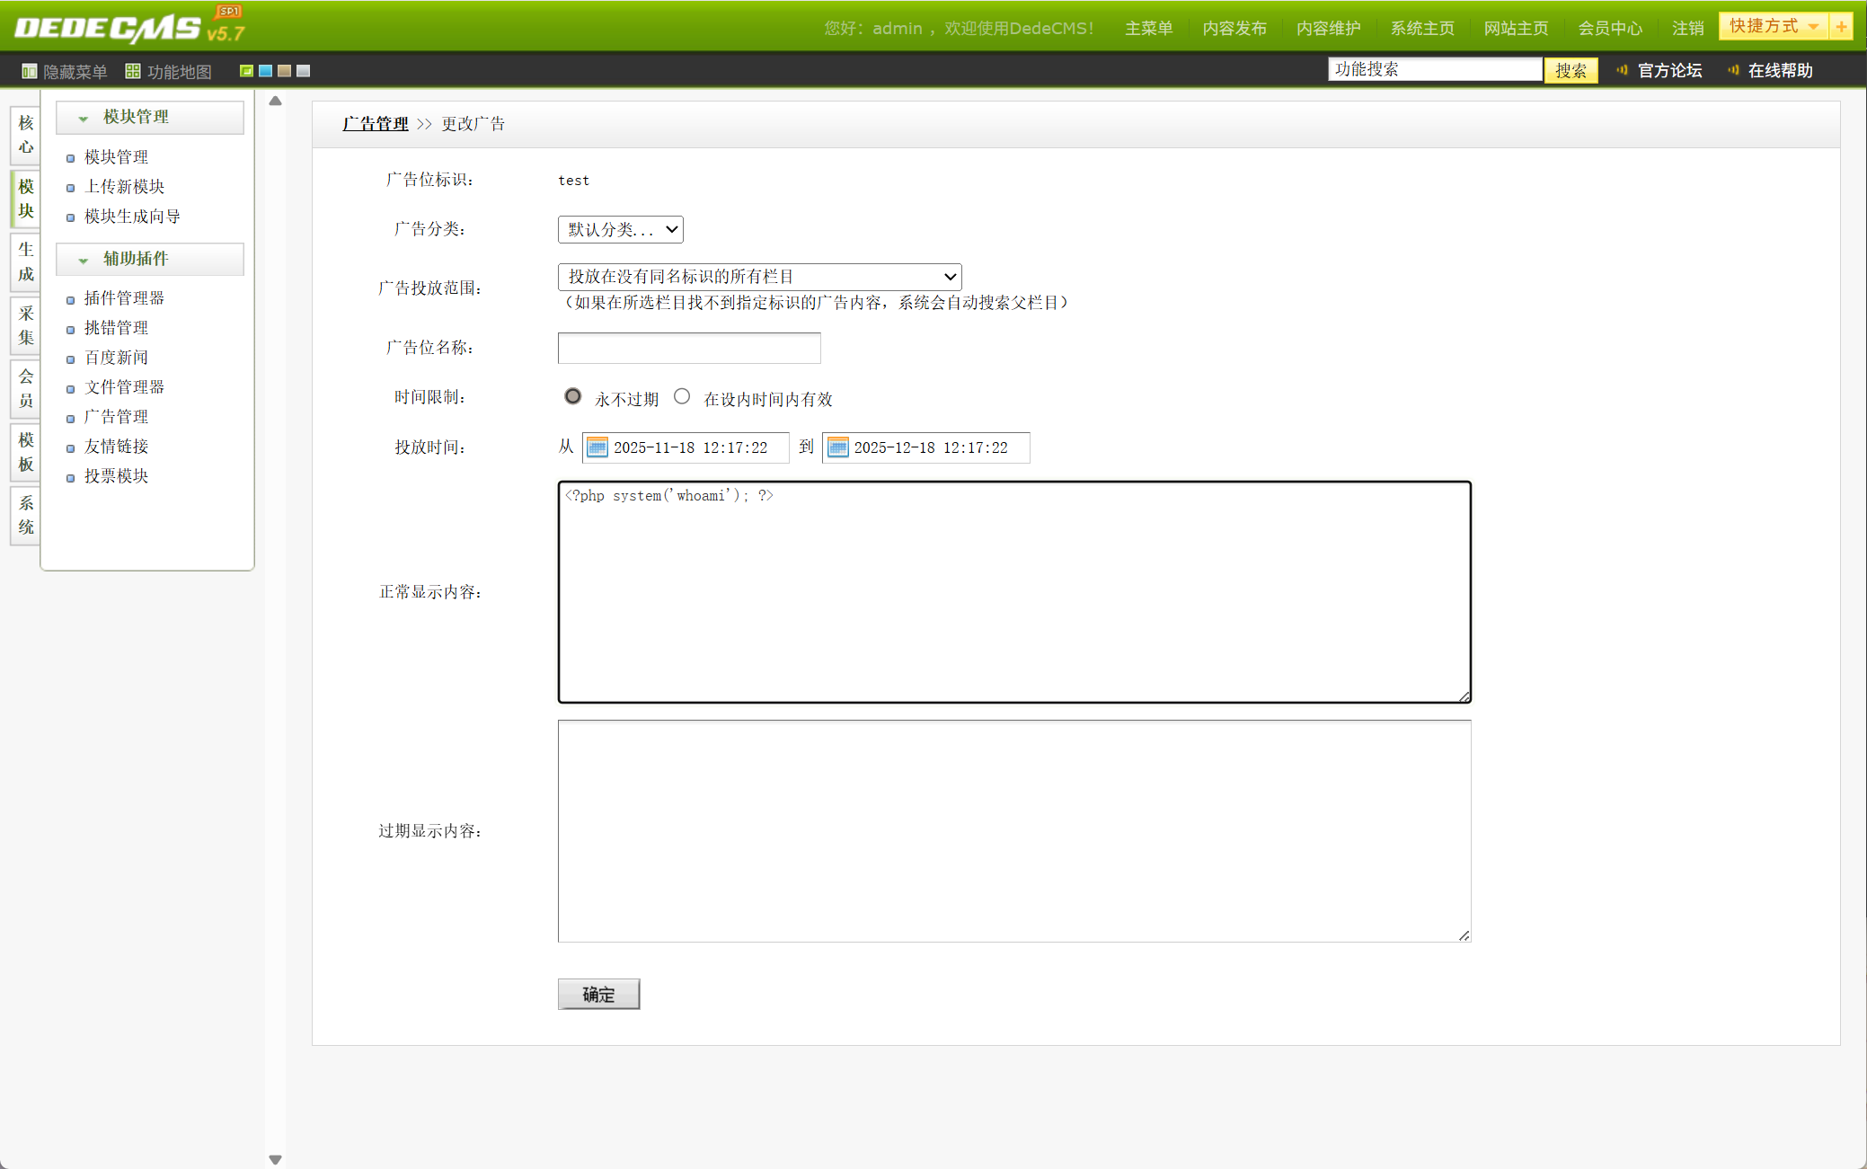Screen dimensions: 1867x1169
Task: Click up arrow atop the sidebar scrollbar
Action: pyautogui.click(x=276, y=102)
